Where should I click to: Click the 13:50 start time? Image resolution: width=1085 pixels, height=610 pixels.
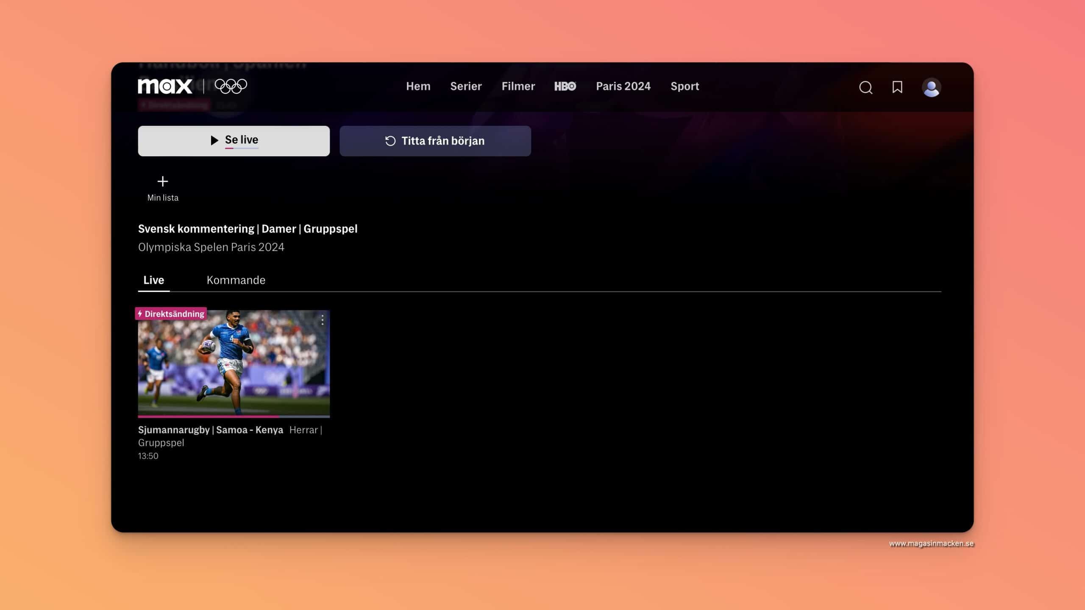[x=148, y=456]
